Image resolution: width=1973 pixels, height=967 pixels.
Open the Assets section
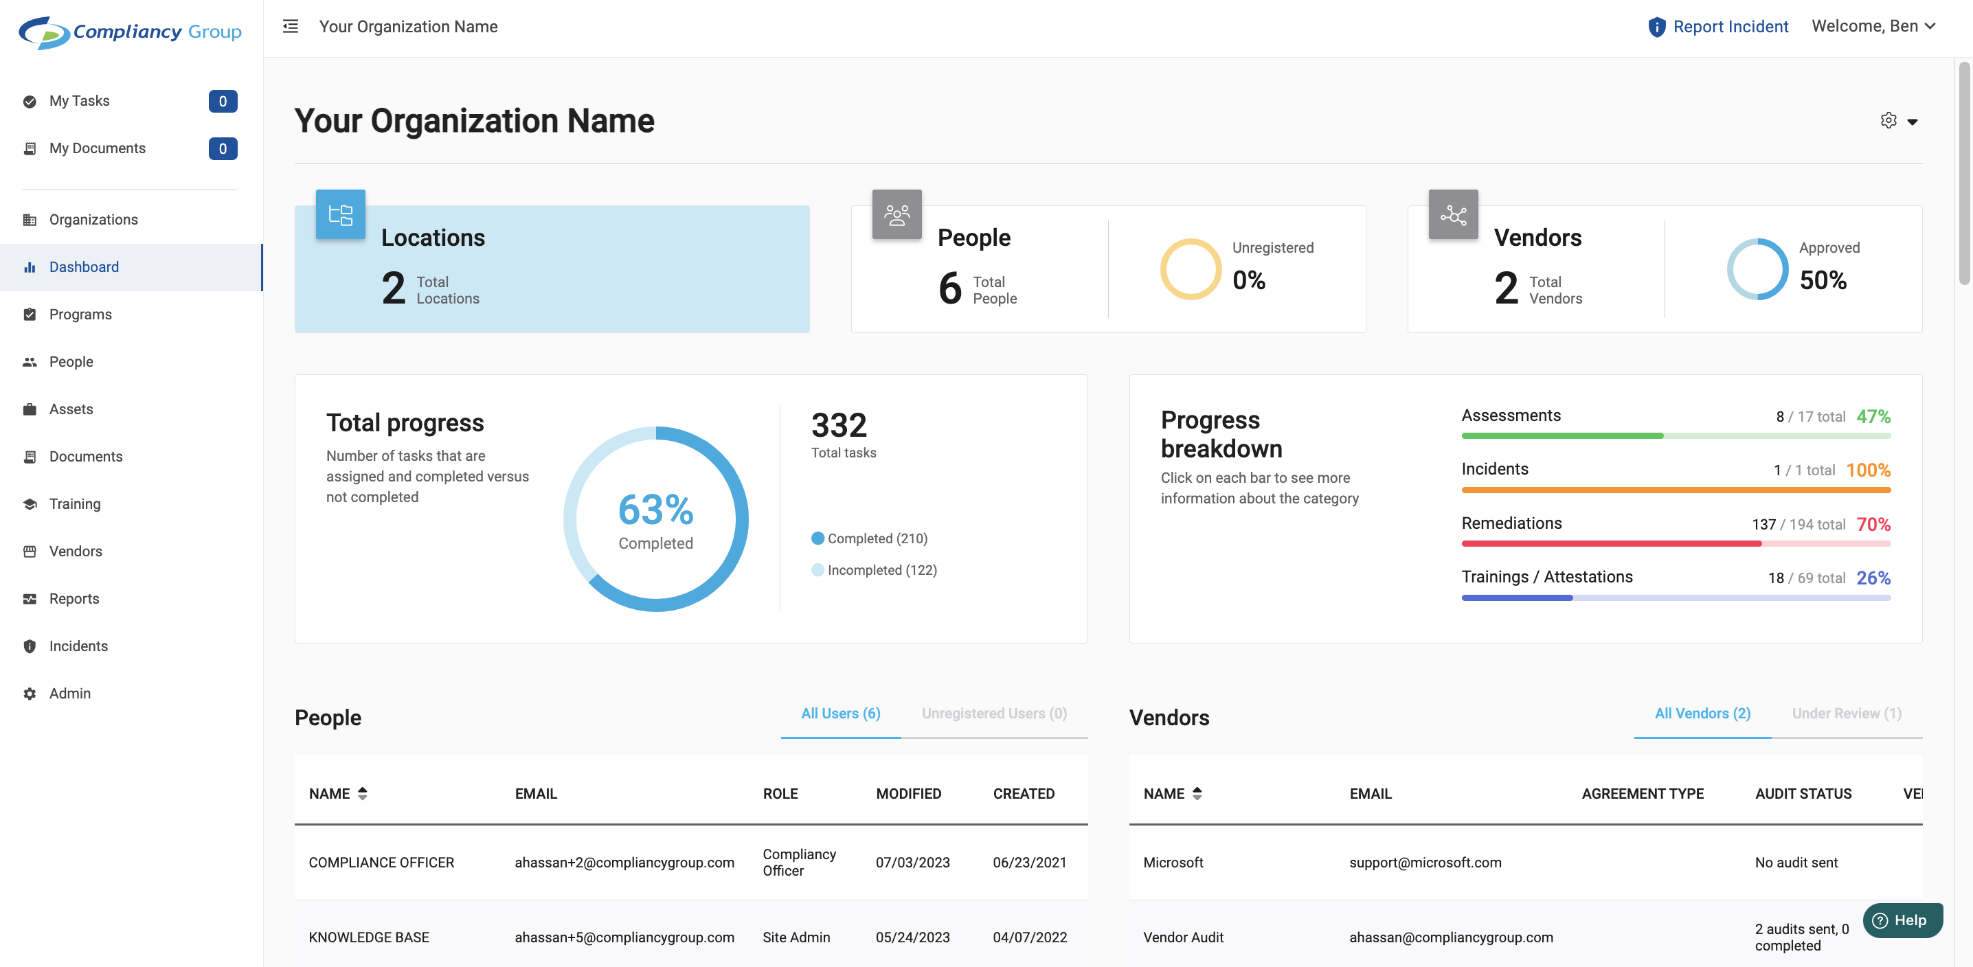71,409
